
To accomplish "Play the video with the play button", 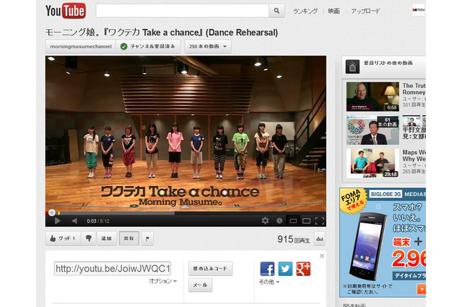I will click(58, 221).
